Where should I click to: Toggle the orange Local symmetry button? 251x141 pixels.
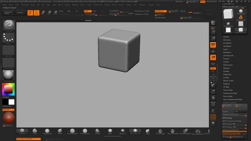[x=213, y=58]
